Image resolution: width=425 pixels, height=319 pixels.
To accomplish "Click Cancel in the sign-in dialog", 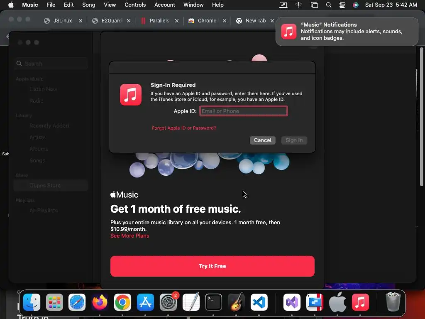I will pos(262,140).
